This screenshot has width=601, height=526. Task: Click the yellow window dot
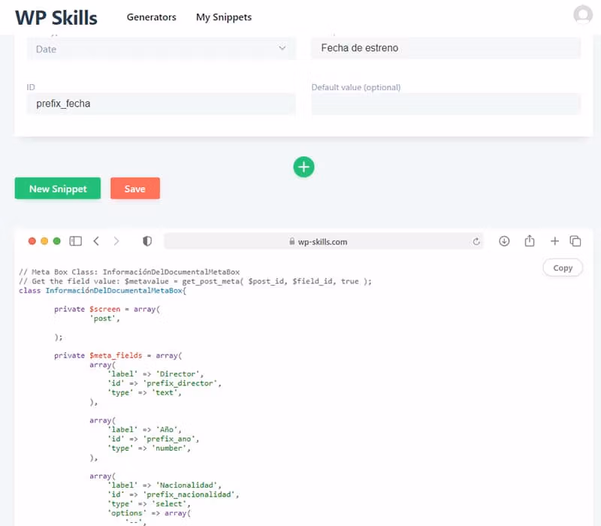coord(44,241)
